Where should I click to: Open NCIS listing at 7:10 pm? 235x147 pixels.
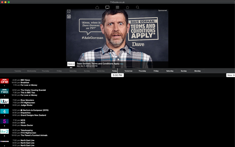23,120
